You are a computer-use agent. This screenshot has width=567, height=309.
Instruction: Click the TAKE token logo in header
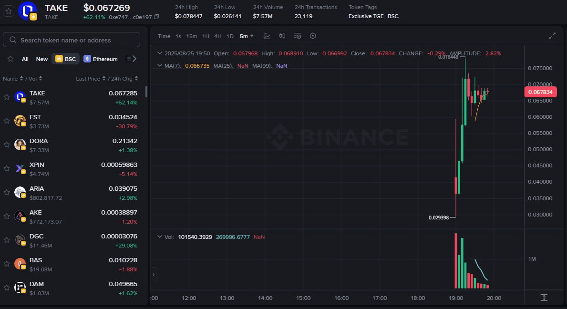pos(28,11)
